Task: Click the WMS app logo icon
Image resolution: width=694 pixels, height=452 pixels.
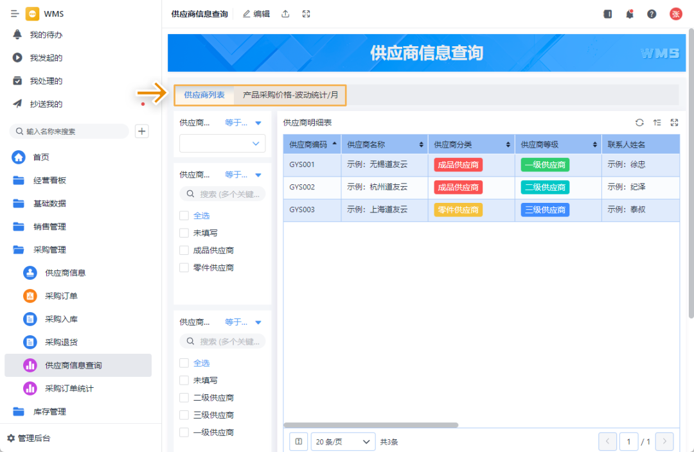Action: point(32,13)
